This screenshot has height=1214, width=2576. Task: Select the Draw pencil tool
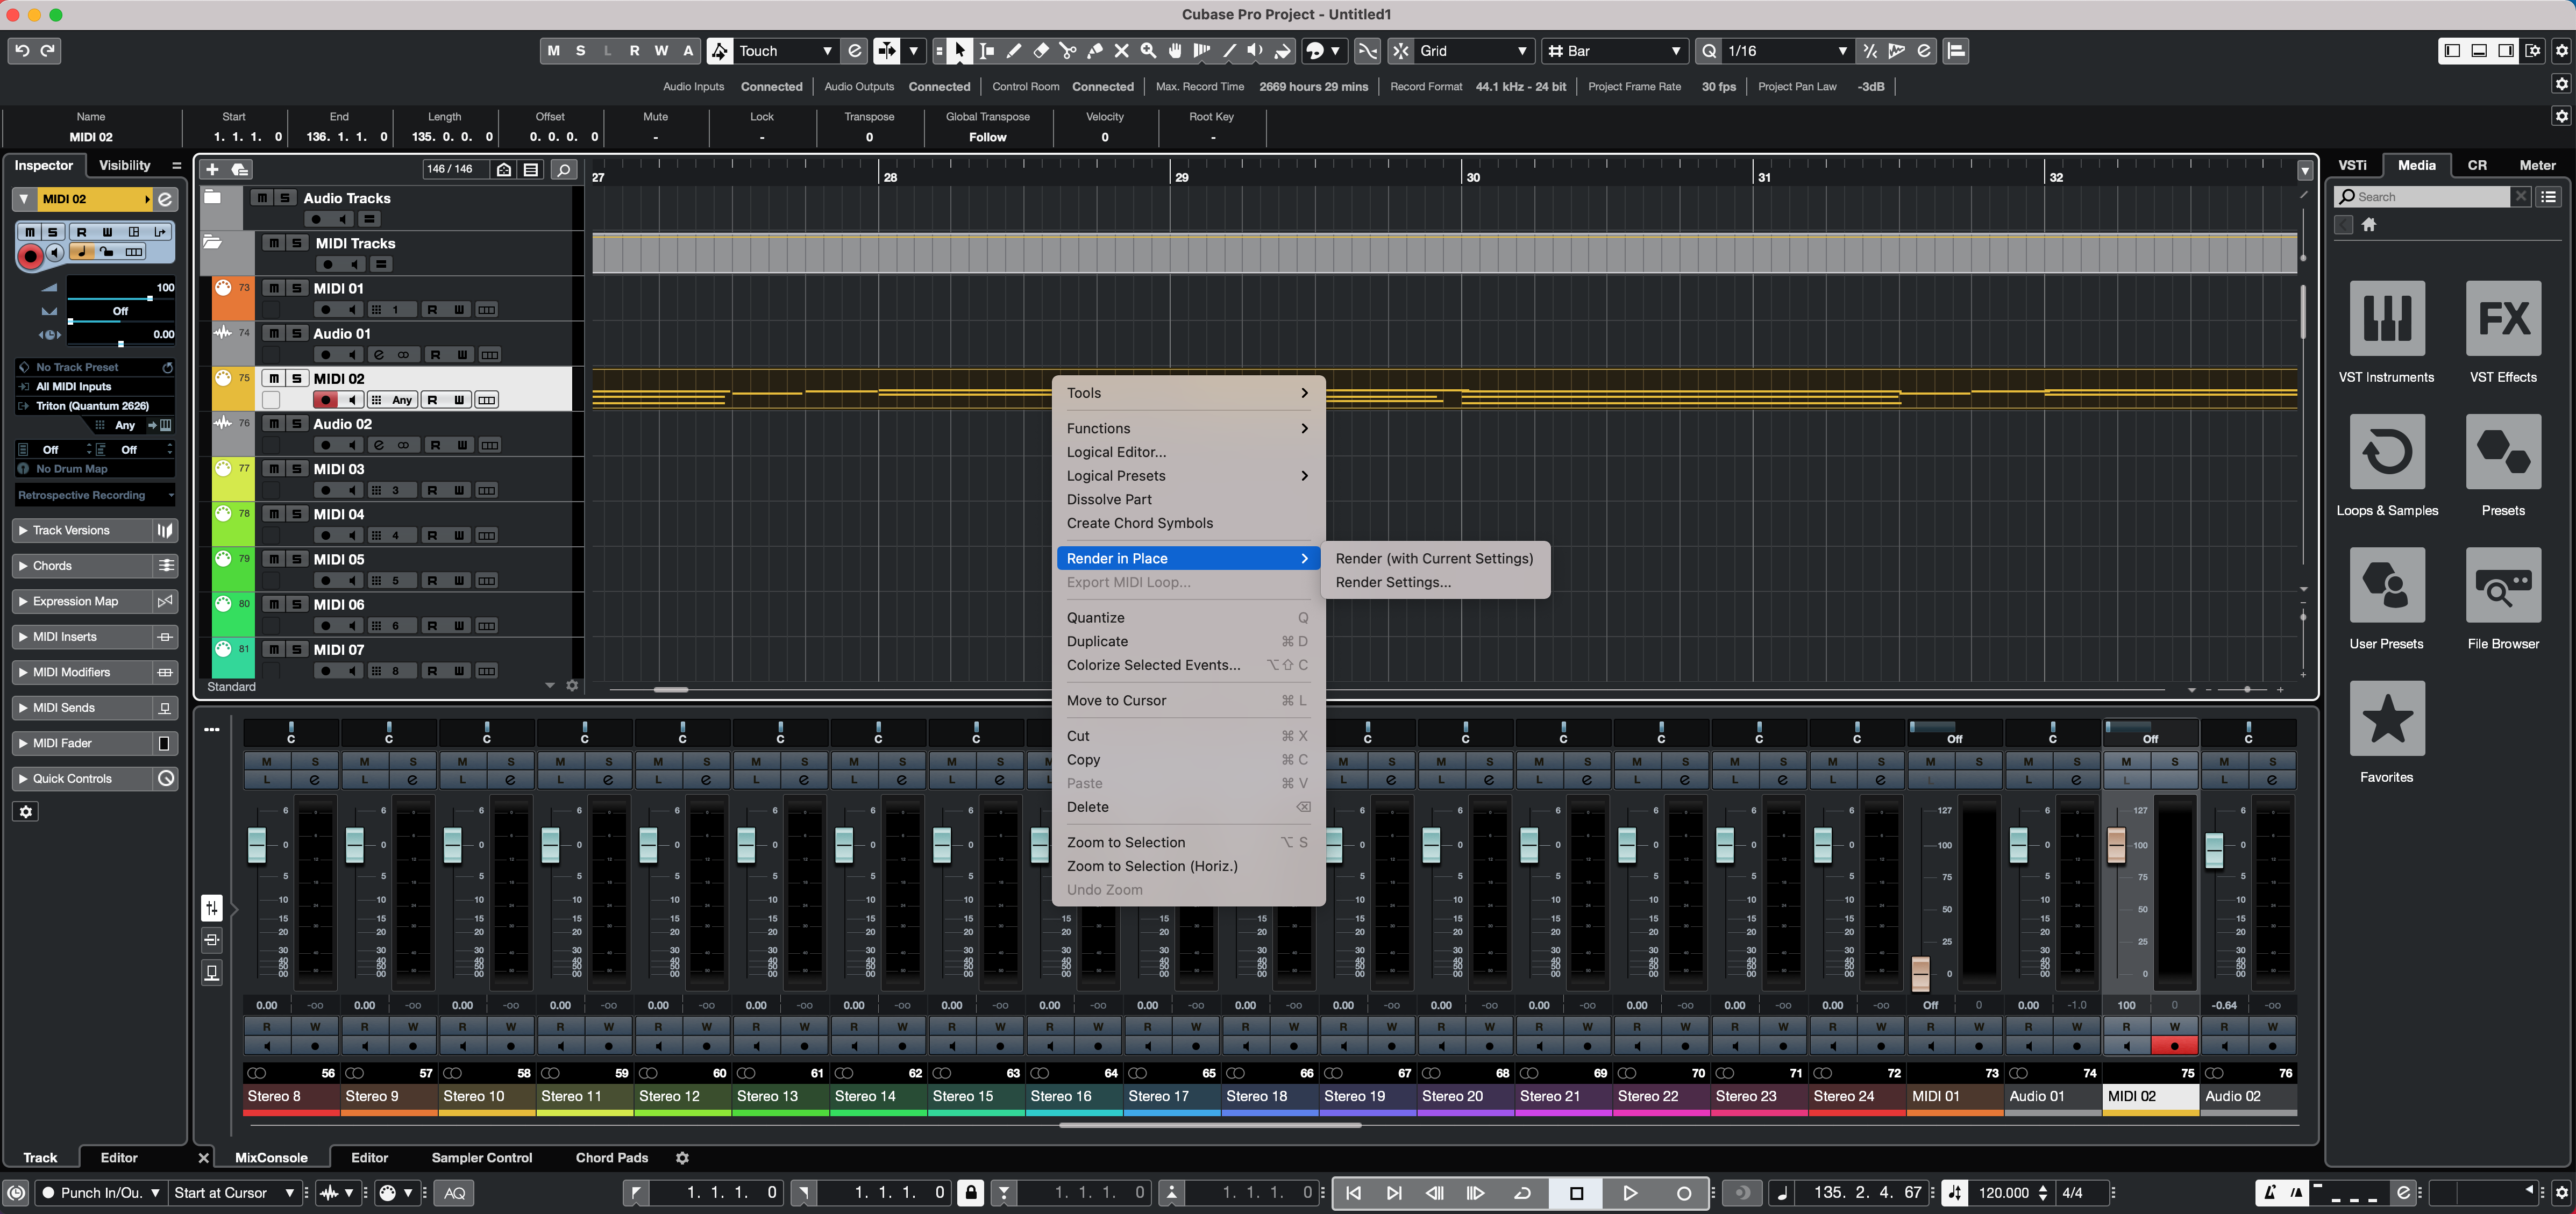point(1014,51)
